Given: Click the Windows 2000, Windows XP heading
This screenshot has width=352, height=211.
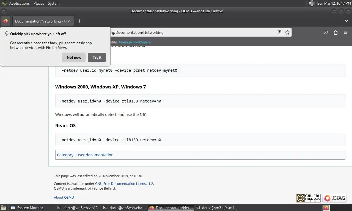Looking at the screenshot, I should coord(101,87).
